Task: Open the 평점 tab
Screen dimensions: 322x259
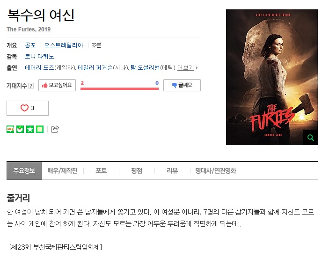Action: [x=137, y=170]
